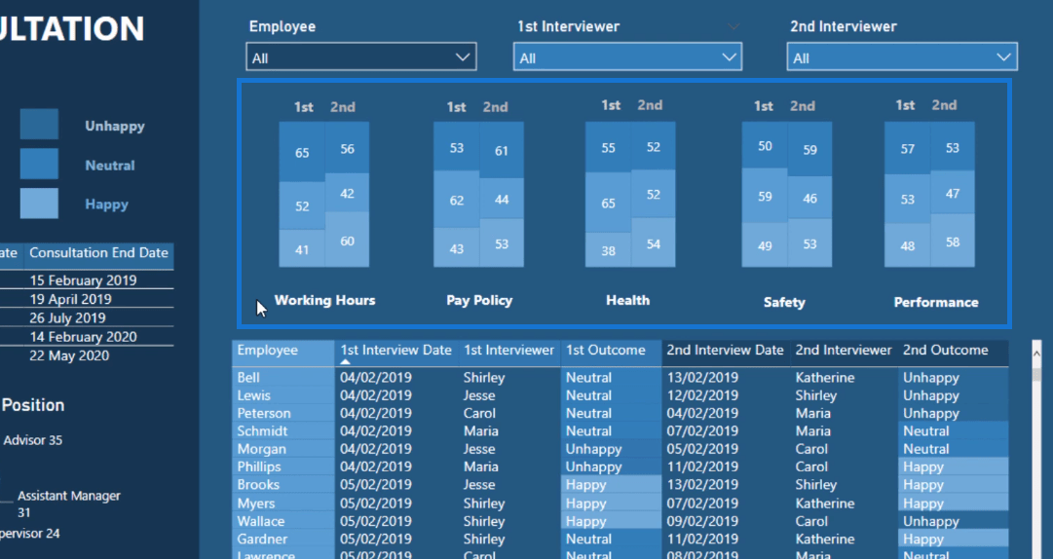Select the 22 May 2020 end date row

pos(69,355)
